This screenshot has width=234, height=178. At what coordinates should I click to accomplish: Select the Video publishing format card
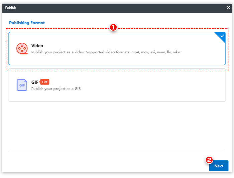(117, 49)
